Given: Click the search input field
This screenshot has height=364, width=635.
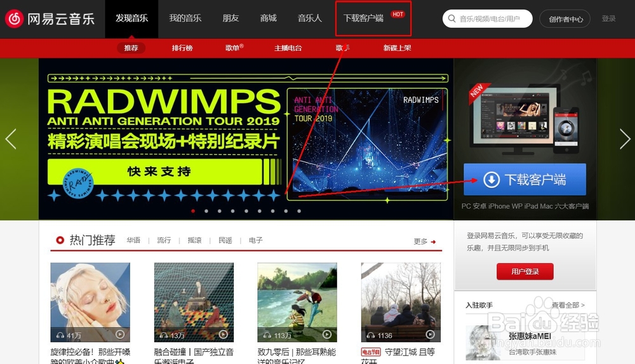Looking at the screenshot, I should (x=488, y=18).
